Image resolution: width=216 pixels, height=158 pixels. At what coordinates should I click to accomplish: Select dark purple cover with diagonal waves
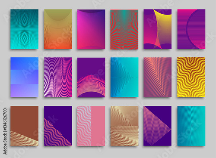(58, 126)
